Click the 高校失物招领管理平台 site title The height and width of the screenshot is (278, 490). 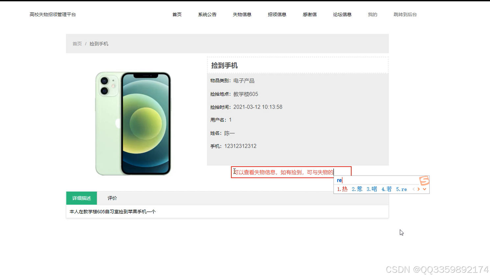(x=53, y=14)
